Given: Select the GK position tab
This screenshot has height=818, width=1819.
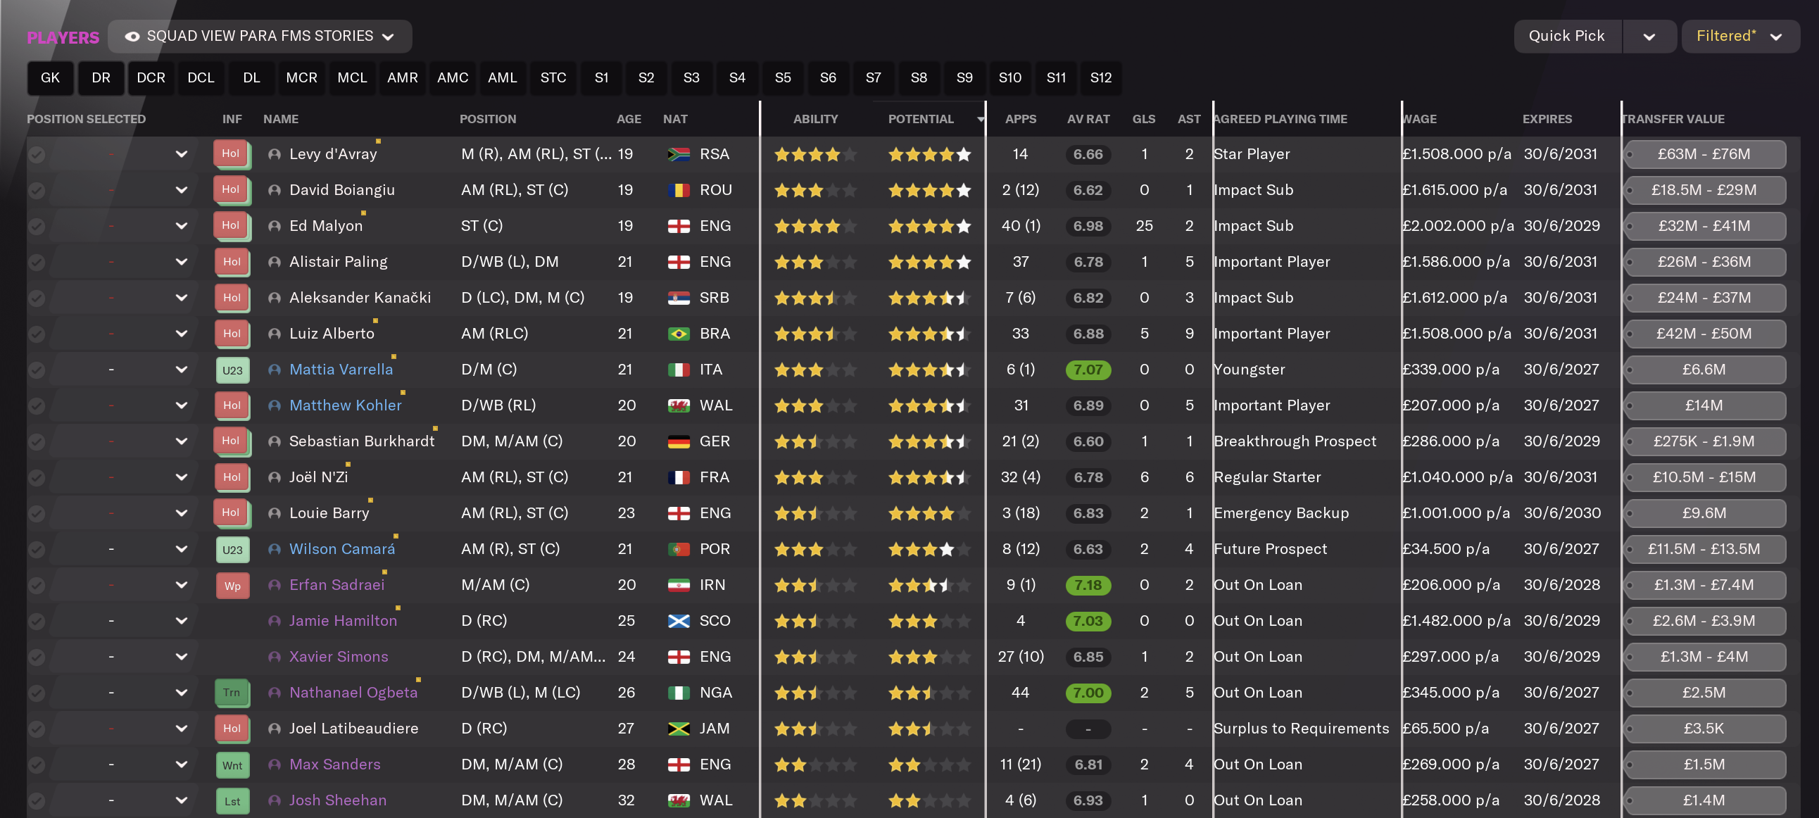Looking at the screenshot, I should point(50,77).
